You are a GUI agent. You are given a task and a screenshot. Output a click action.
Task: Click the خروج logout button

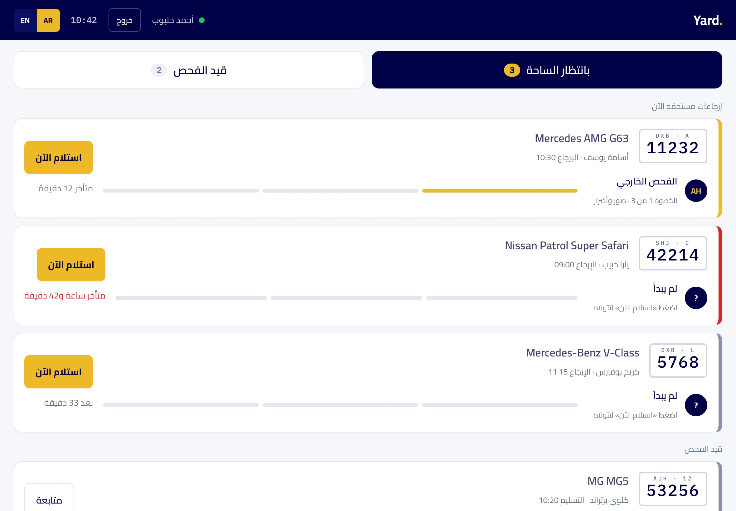point(125,20)
